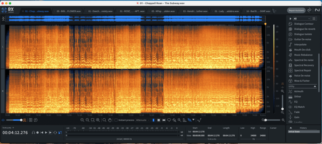Toggle playhead follows playback button

click(60, 132)
